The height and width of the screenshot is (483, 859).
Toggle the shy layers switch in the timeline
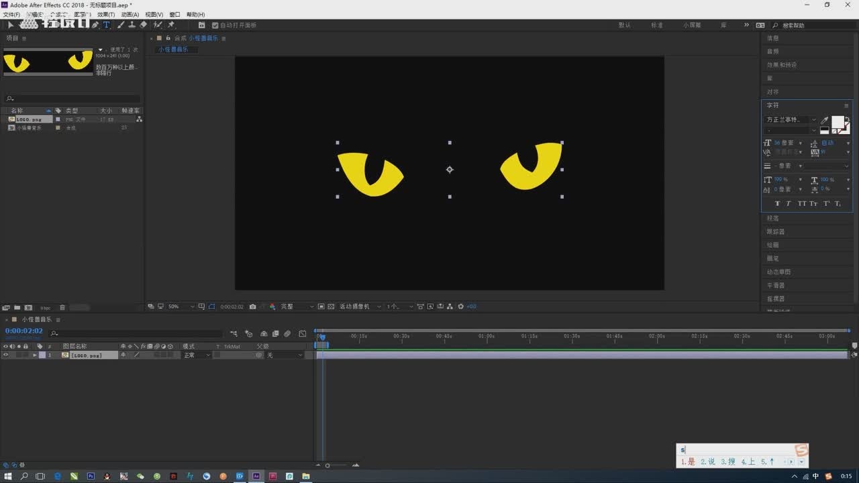[264, 333]
